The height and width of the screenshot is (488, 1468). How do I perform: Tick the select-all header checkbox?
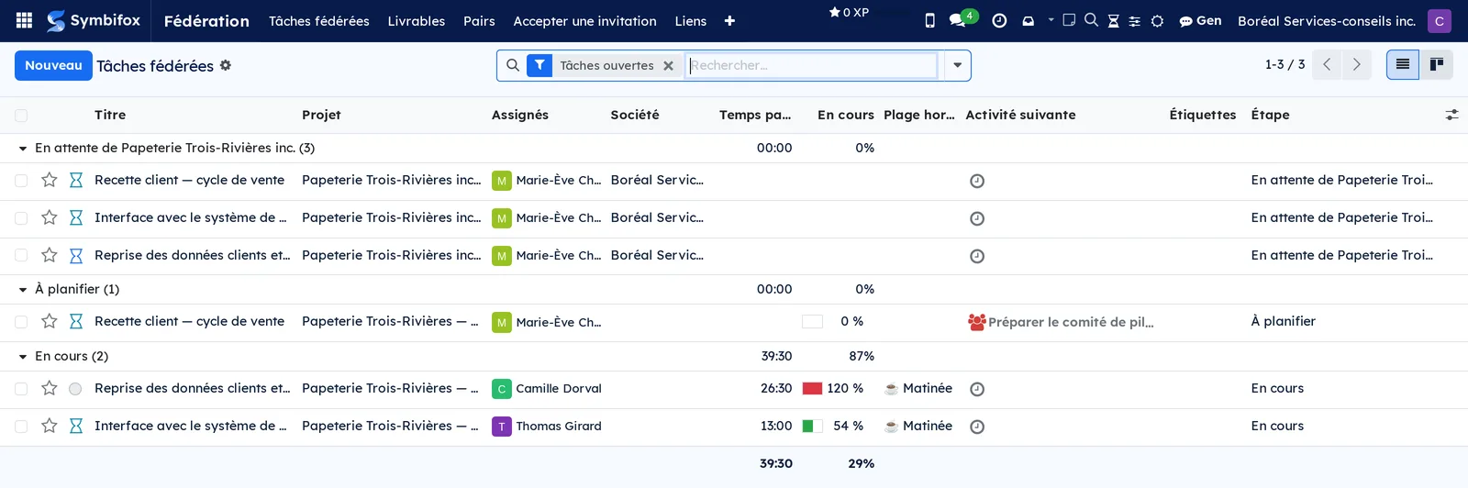pos(21,116)
